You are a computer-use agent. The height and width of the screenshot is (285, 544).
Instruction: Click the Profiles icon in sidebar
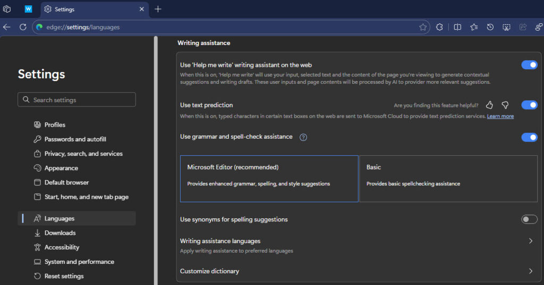click(37, 124)
